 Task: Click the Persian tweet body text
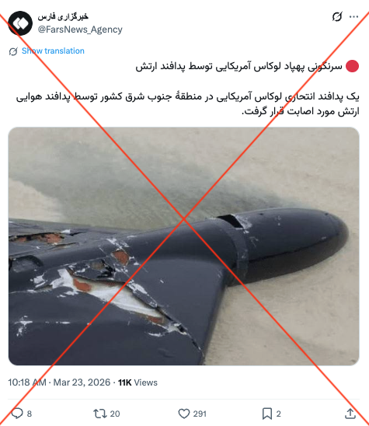click(187, 104)
